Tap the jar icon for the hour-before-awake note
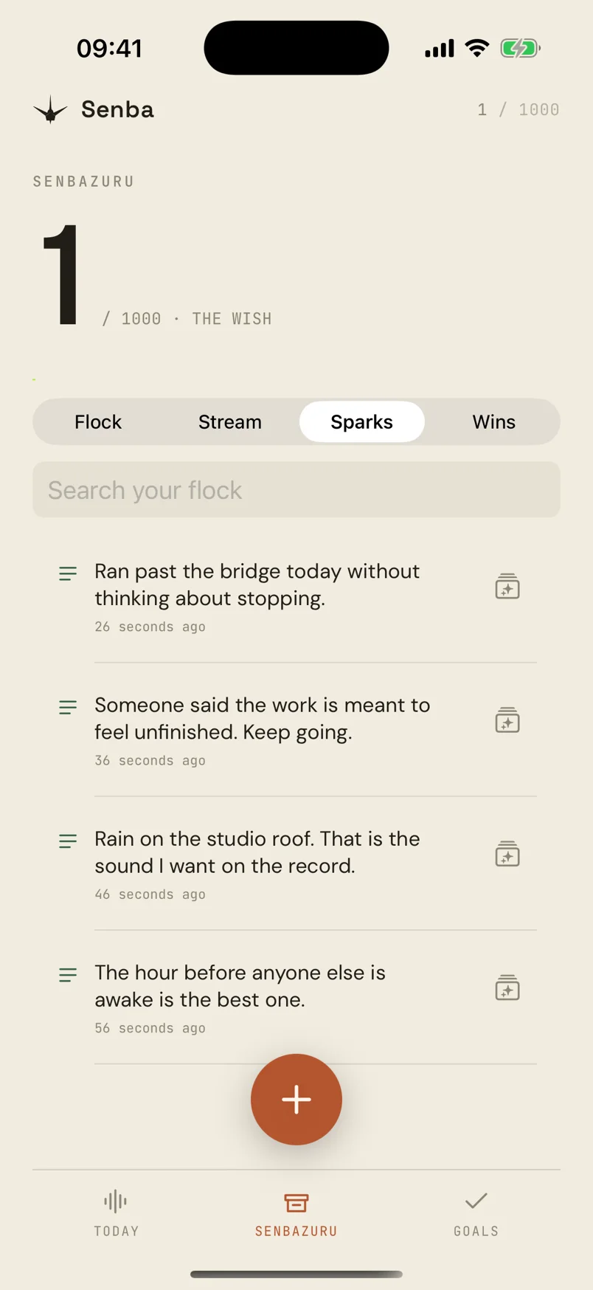 click(507, 988)
